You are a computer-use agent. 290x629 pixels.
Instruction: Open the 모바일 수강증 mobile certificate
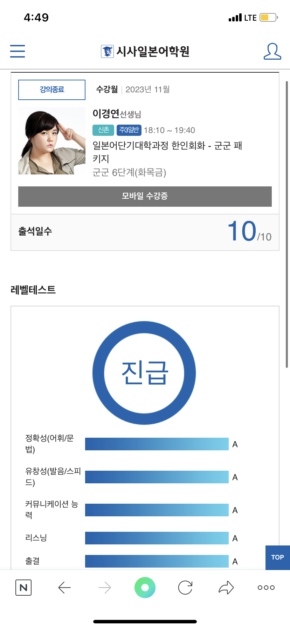[145, 197]
